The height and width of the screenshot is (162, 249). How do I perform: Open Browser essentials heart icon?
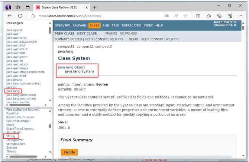230,16
